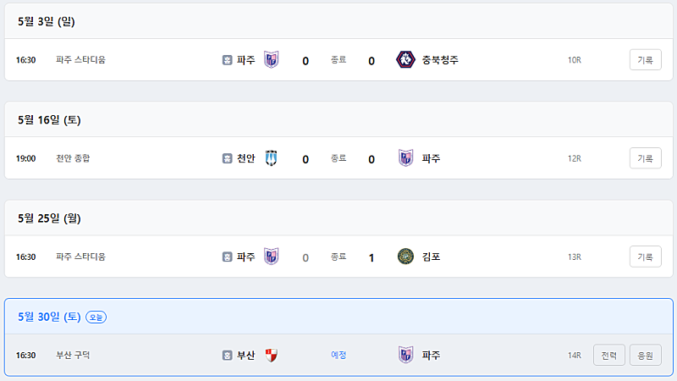Open 기록 for the 13R Gimpo match
Viewport: 677px width, 381px height.
coord(645,257)
